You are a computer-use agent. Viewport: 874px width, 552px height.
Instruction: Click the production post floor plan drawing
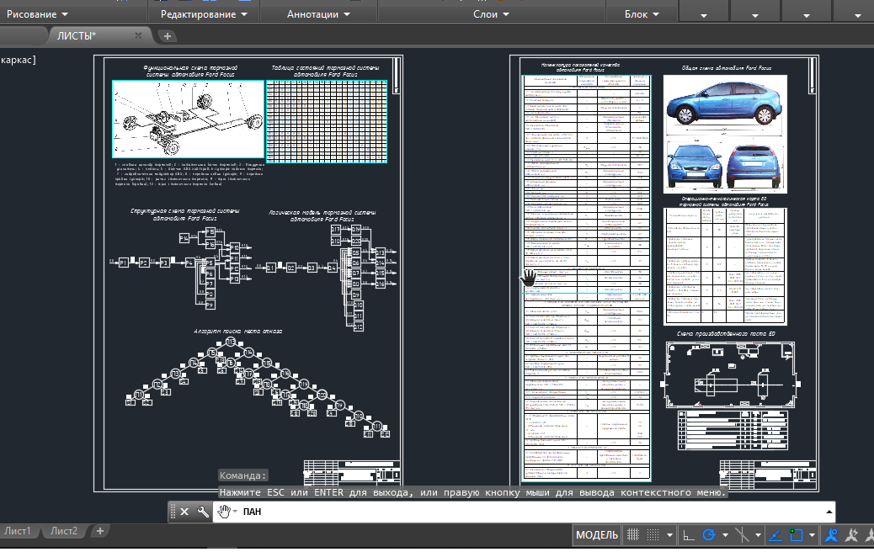point(730,374)
